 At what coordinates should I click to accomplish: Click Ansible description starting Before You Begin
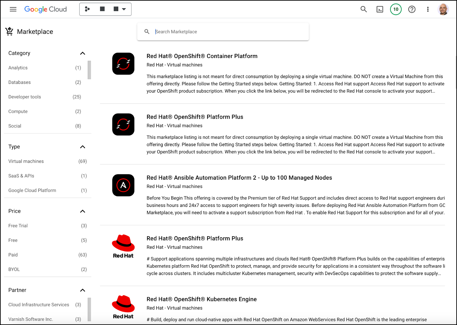pyautogui.click(x=296, y=205)
